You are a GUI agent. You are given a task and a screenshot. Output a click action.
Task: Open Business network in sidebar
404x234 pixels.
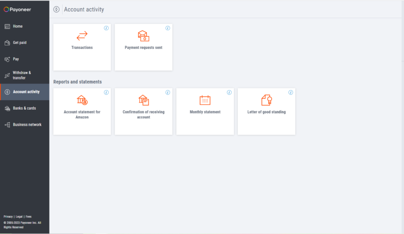pyautogui.click(x=27, y=124)
